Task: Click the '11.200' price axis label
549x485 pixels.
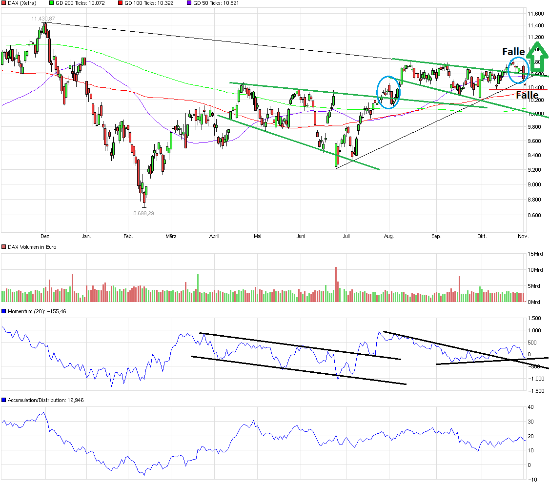Action: tap(536, 37)
